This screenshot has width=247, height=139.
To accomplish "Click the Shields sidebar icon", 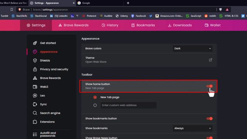I will point(35,61).
